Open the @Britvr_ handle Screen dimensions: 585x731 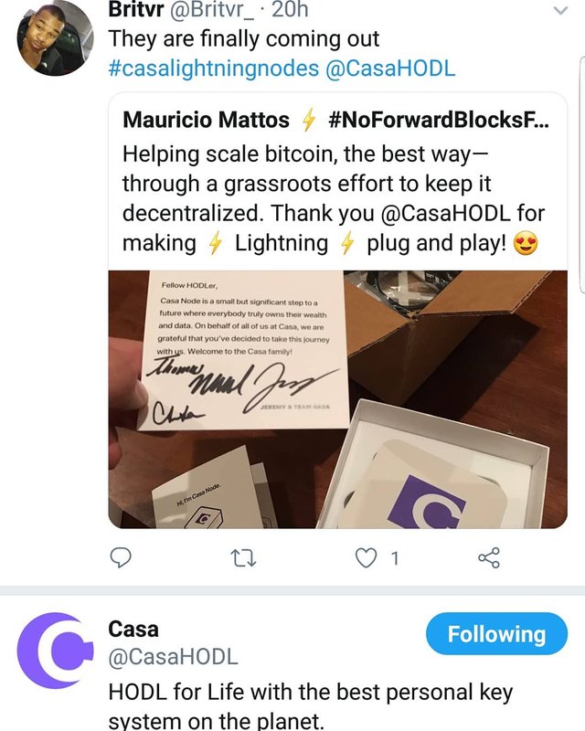tap(211, 9)
